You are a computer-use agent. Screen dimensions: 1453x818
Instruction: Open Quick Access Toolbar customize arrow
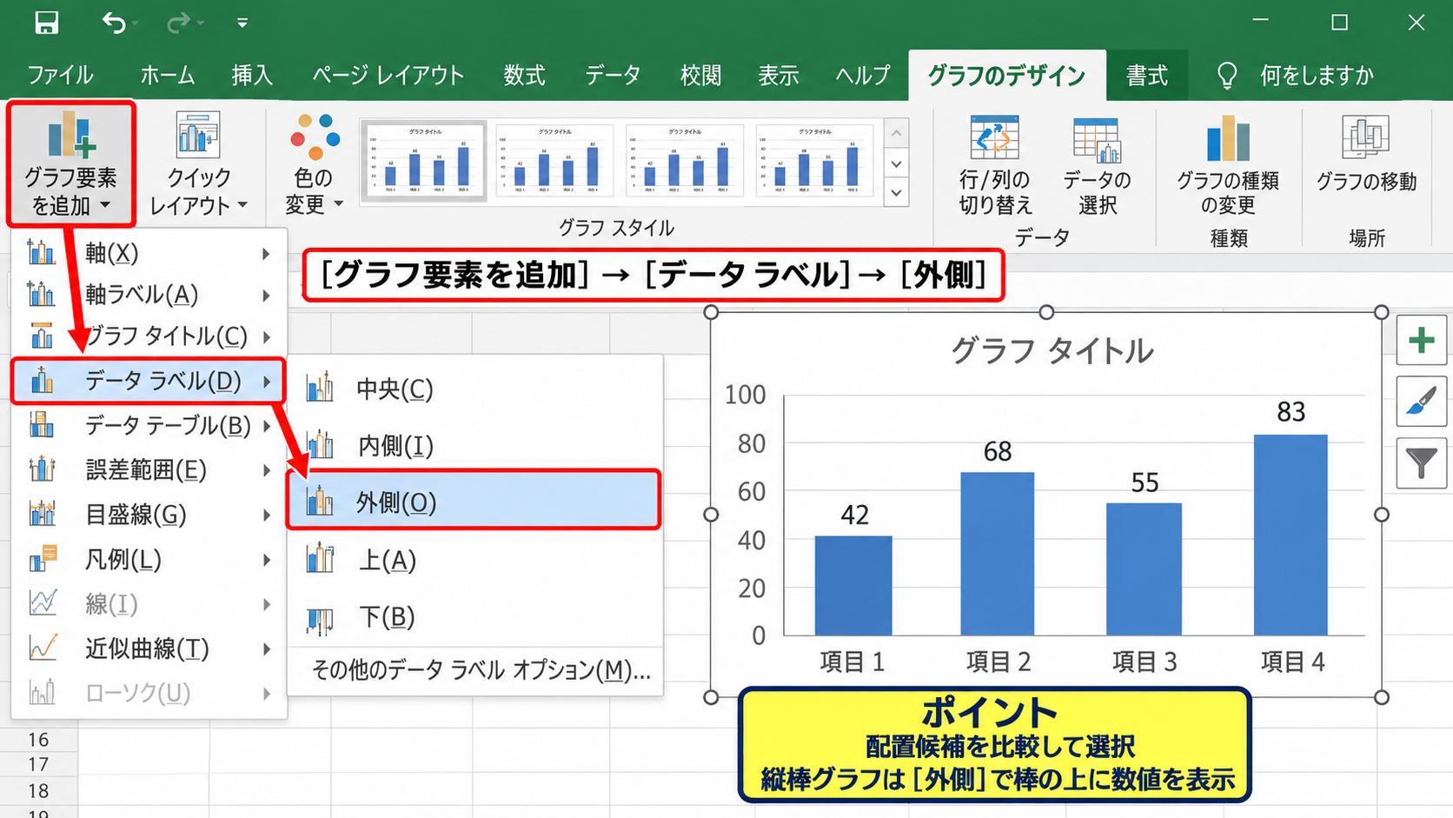pyautogui.click(x=242, y=23)
